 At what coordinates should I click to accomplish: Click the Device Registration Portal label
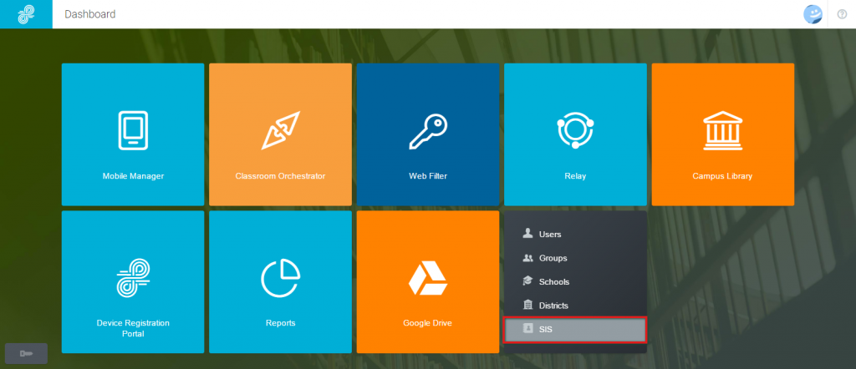(x=133, y=328)
